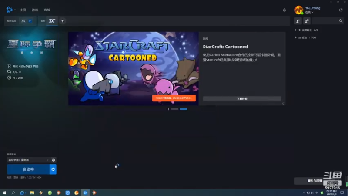
Task: Open game settings gear beside launch button
Action: 53,169
